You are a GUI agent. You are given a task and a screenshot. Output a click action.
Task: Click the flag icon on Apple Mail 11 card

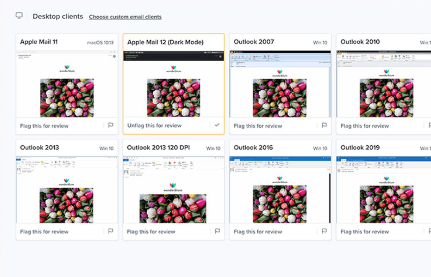pos(110,125)
